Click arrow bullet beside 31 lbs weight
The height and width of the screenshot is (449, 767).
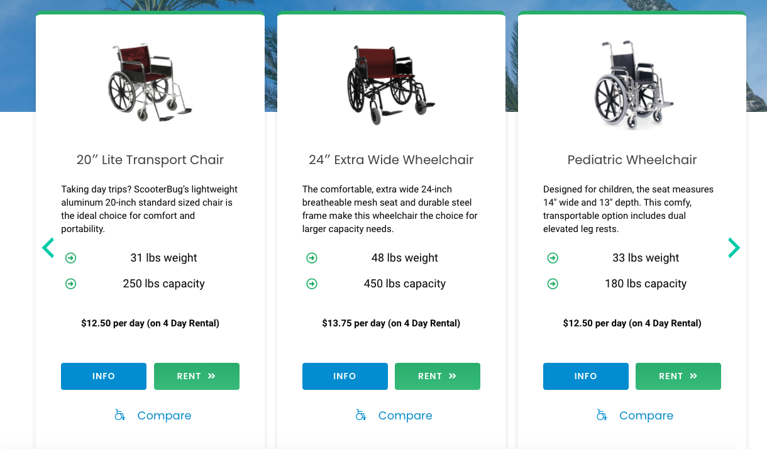pyautogui.click(x=71, y=258)
